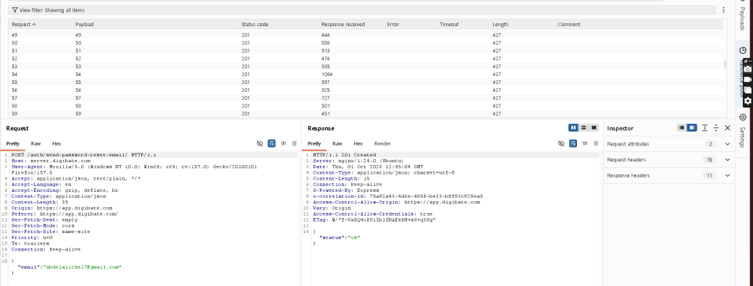This screenshot has height=286, width=753.
Task: Toggle word wrap in Response panel
Action: pyautogui.click(x=573, y=143)
